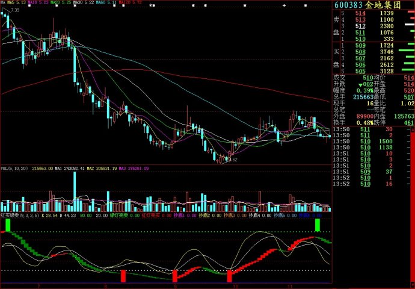415x289 pixels.
Task: Click sell level 1 volume 333
Action: pyautogui.click(x=389, y=39)
